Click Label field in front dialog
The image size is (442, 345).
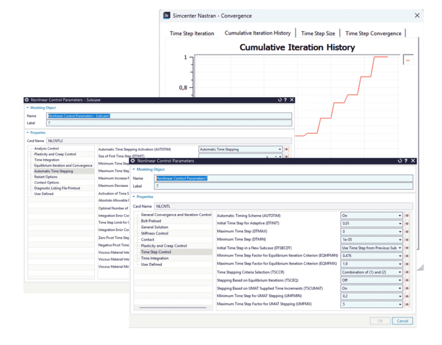click(284, 186)
